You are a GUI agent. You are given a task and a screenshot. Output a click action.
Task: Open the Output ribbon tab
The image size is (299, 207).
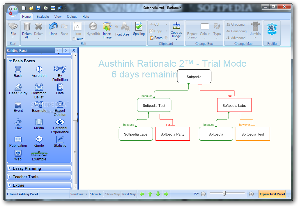pyautogui.click(x=72, y=17)
